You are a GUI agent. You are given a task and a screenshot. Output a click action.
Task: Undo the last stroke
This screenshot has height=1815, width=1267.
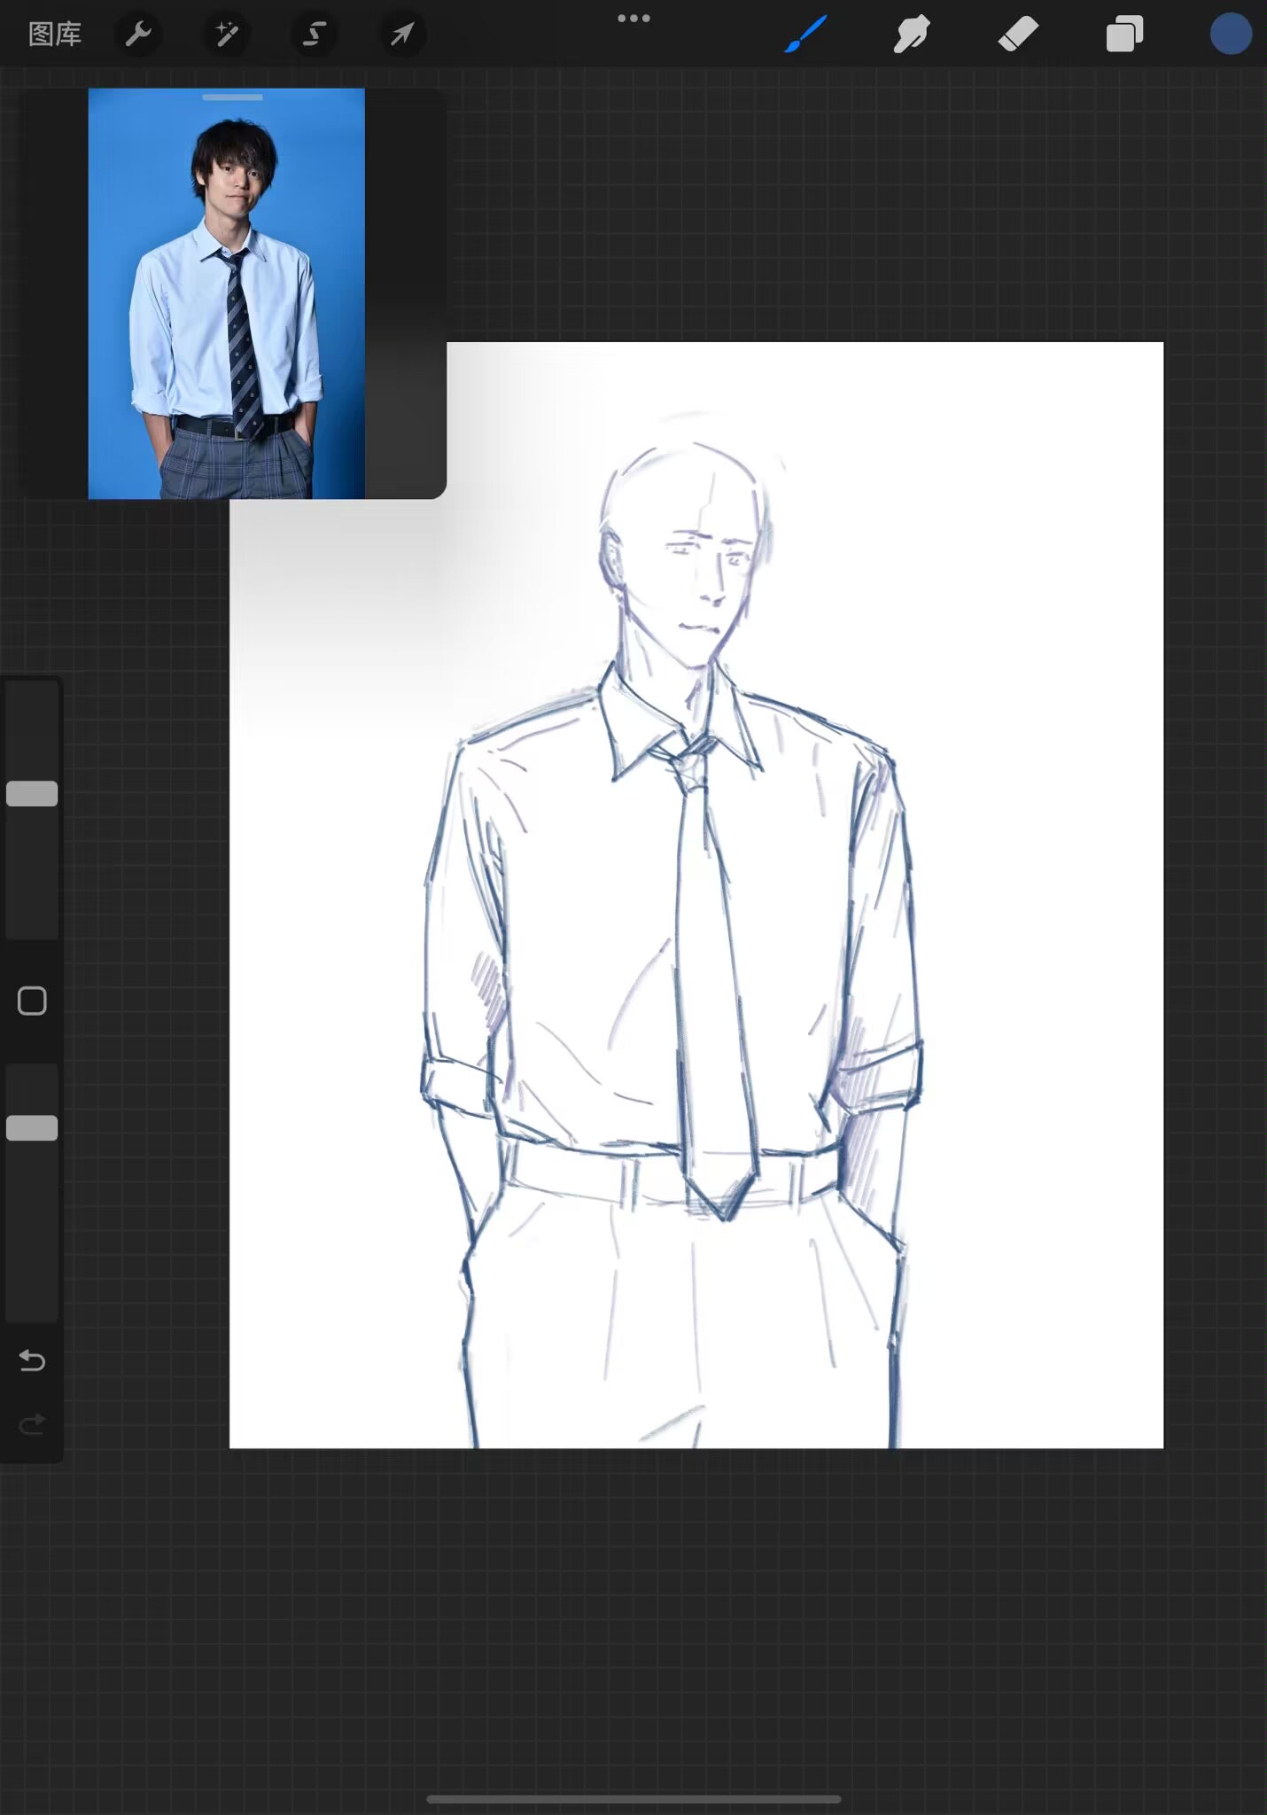pos(32,1359)
